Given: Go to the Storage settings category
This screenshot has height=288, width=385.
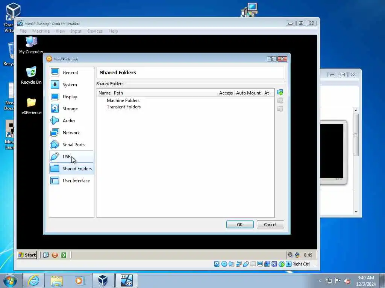Looking at the screenshot, I should pos(71,108).
